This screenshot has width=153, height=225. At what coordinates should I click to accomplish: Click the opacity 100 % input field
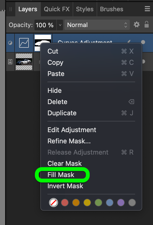pyautogui.click(x=45, y=25)
